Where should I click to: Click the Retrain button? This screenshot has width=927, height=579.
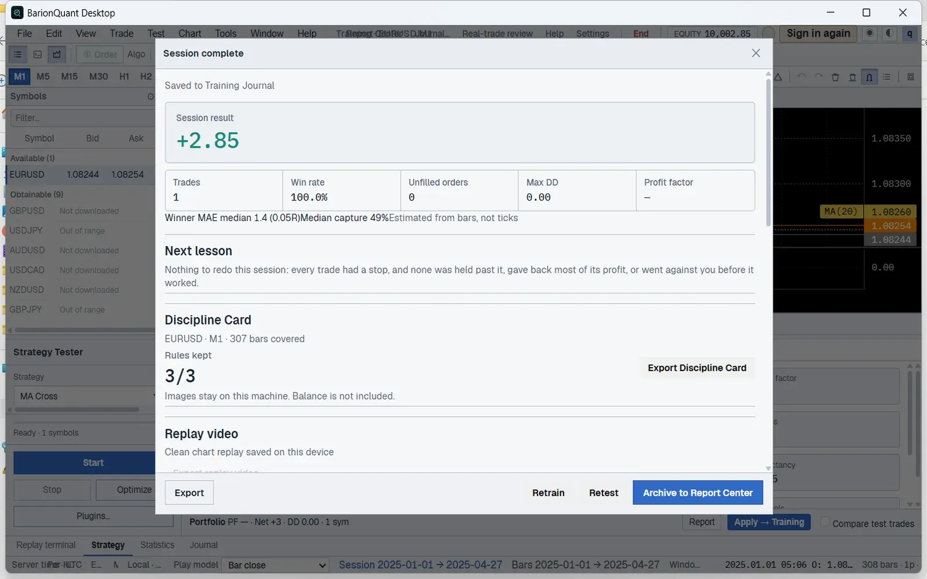pos(548,493)
